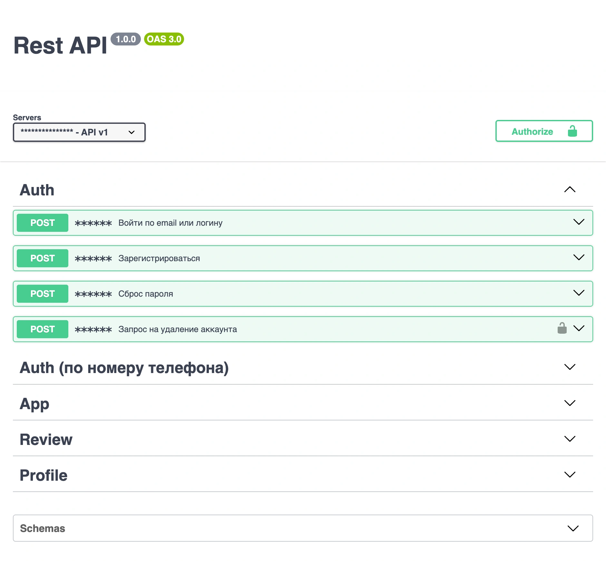Open the Profile tag heading
Screen dimensions: 606x561
[44, 475]
